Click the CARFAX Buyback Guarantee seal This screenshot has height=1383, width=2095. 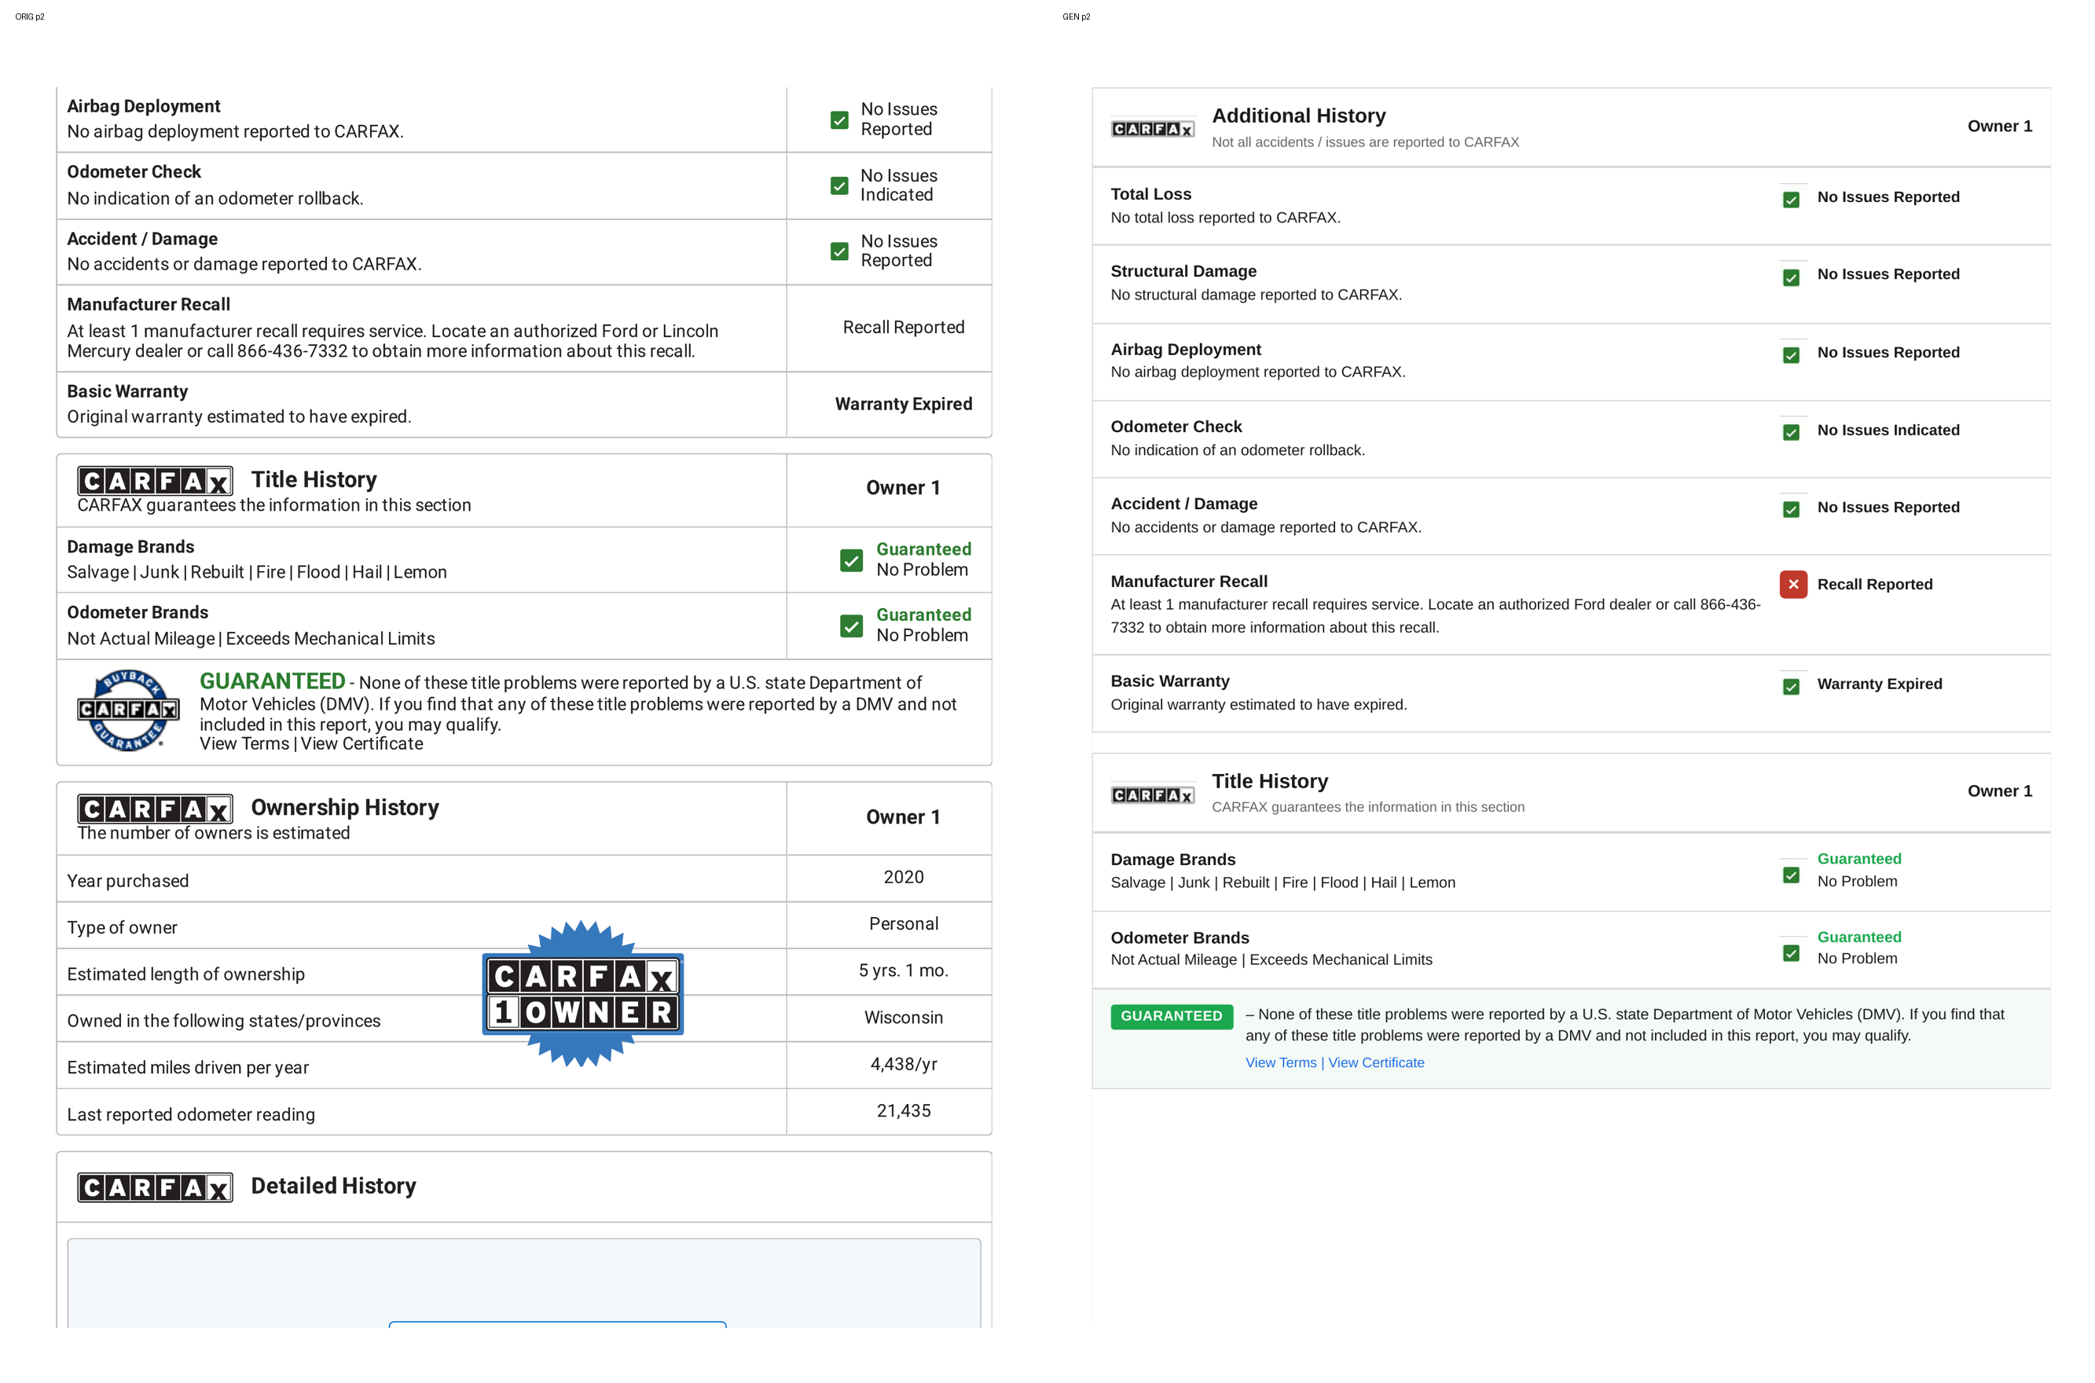[128, 710]
